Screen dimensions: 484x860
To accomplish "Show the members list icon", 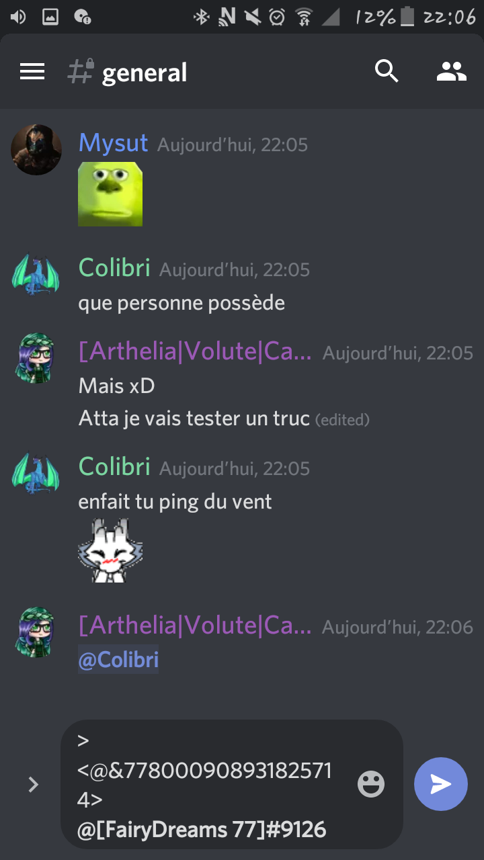I will 451,71.
